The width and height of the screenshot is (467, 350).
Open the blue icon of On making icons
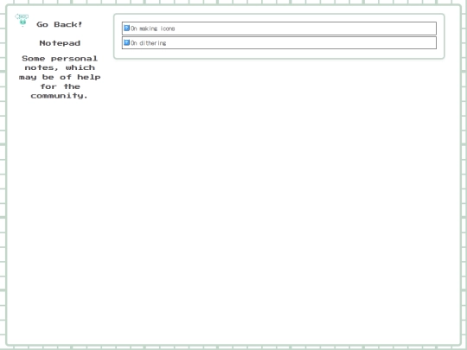(126, 28)
